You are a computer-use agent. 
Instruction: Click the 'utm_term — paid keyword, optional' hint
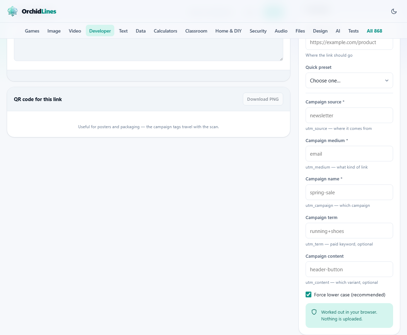tap(339, 244)
